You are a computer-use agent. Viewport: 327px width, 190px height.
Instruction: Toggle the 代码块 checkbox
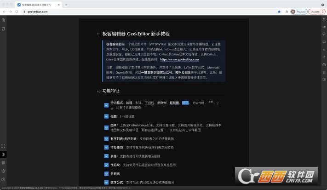pos(106,165)
